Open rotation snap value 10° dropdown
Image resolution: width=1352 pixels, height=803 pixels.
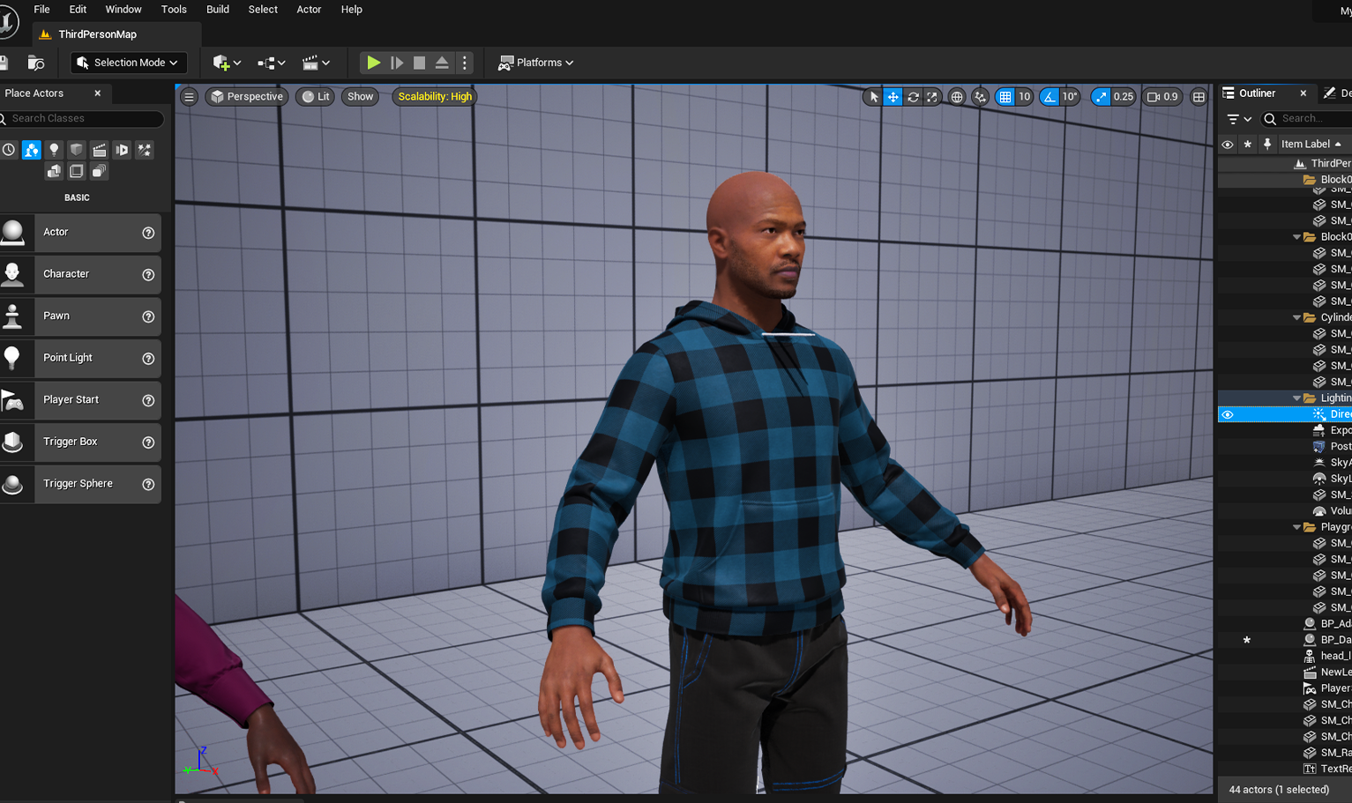[1070, 97]
